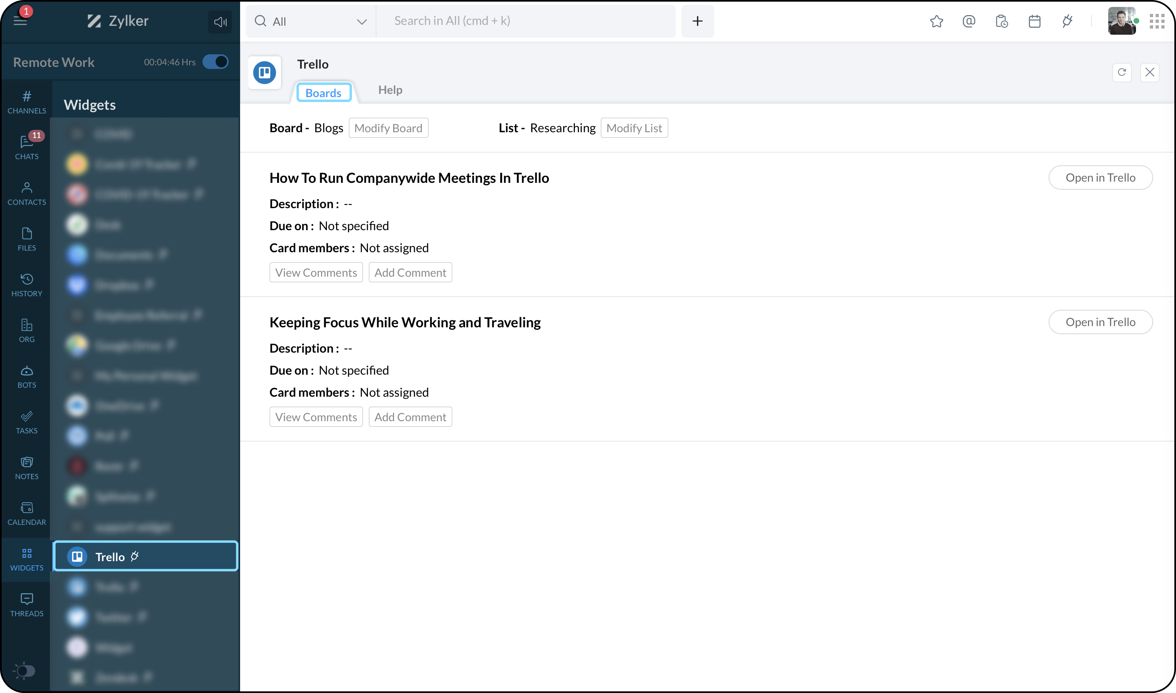Viewport: 1176px width, 693px height.
Task: Click How To Run Companywide Meetings title
Action: [x=409, y=178]
